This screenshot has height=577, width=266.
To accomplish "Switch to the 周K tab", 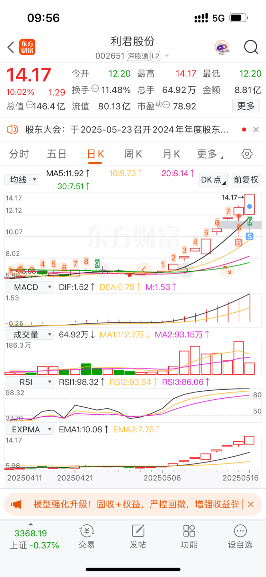I will [x=133, y=154].
